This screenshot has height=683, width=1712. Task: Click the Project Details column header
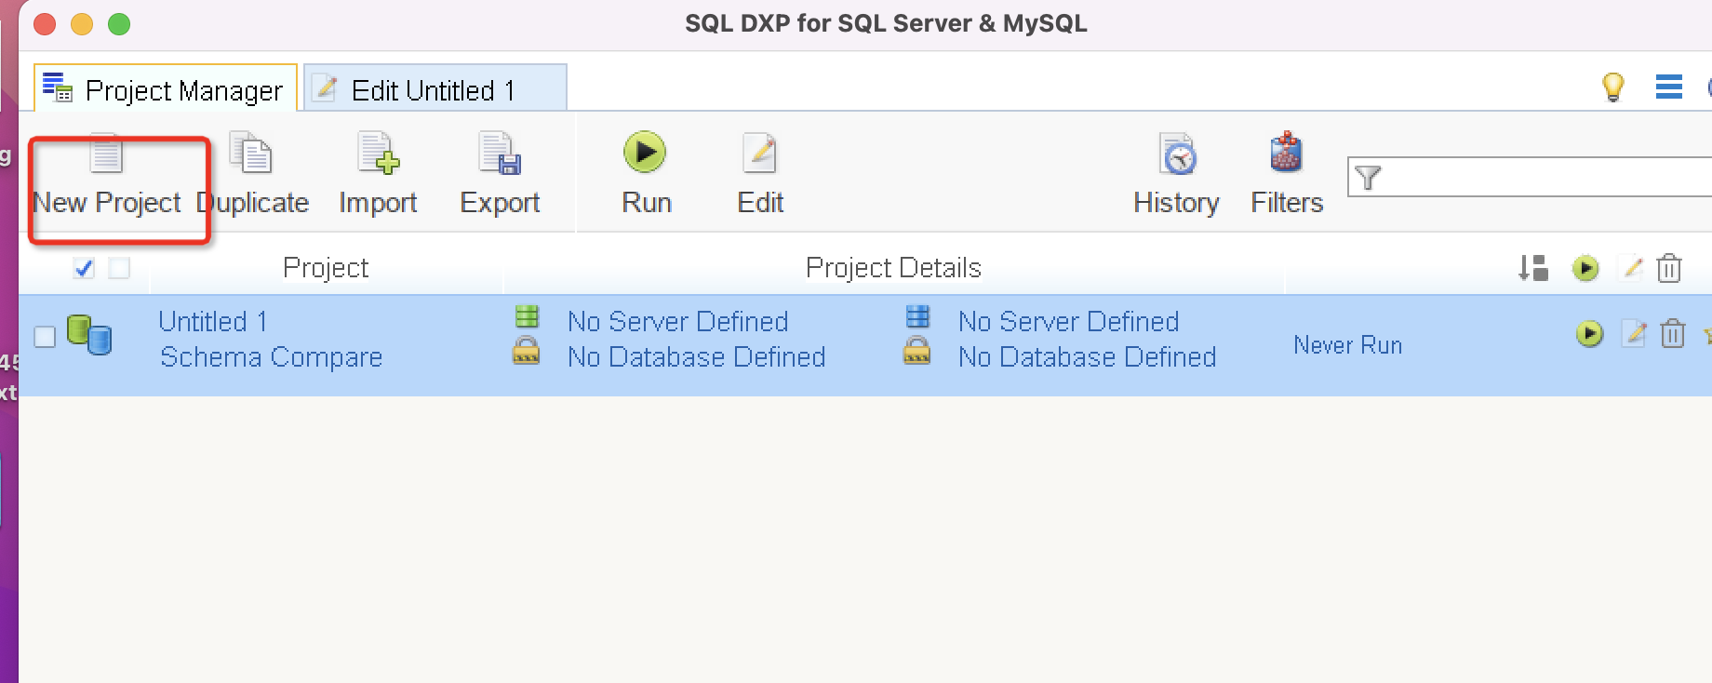coord(893,268)
